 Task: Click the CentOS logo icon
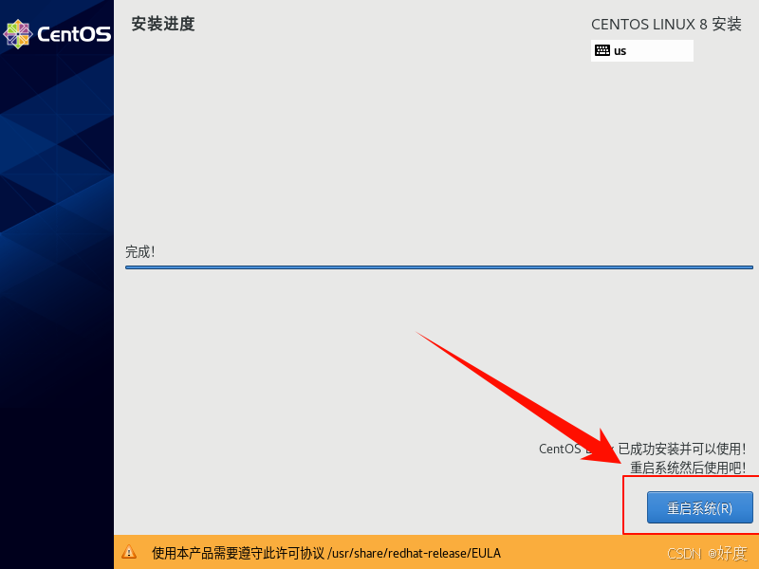(17, 34)
